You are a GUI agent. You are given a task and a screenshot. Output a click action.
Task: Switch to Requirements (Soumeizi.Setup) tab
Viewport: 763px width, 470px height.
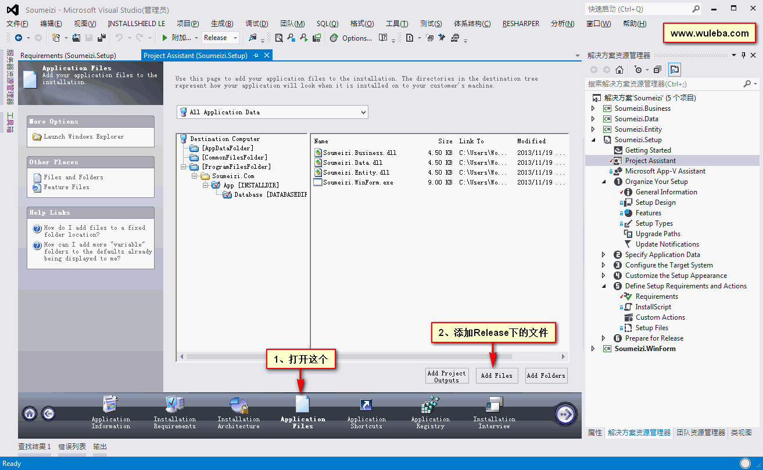point(68,56)
